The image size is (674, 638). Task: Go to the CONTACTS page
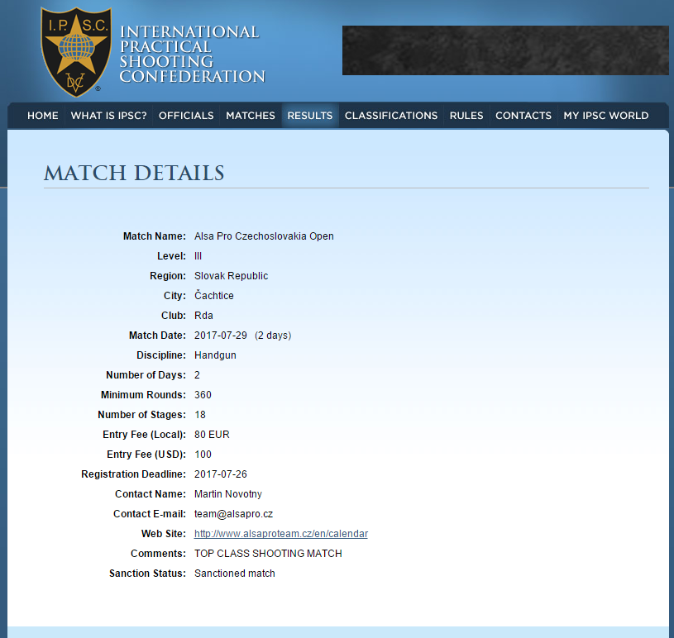(523, 116)
